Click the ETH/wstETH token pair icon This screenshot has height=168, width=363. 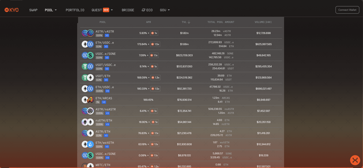[87, 144]
